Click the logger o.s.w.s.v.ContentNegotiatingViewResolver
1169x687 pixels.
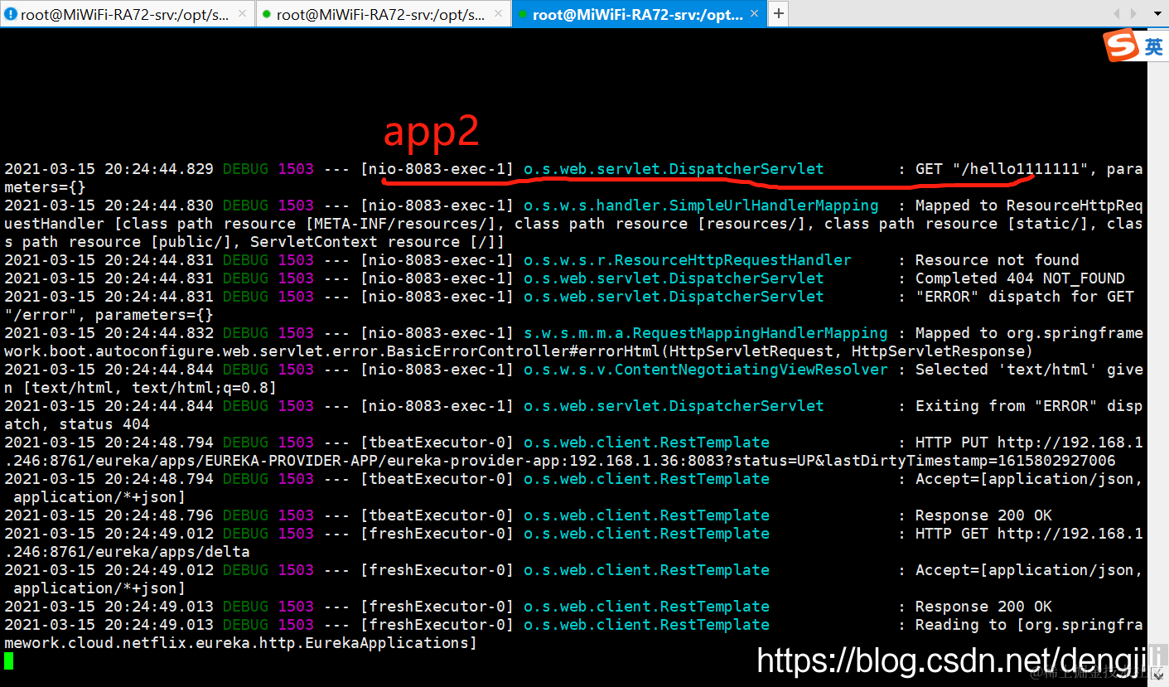coord(705,370)
